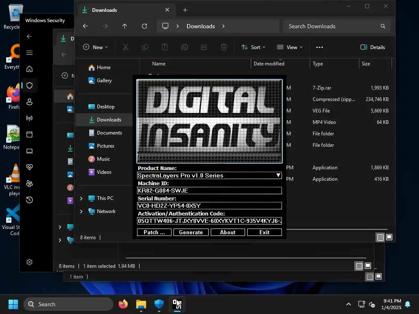419x314 pixels.
Task: Open the New dropdown in Explorer toolbar
Action: pos(96,47)
